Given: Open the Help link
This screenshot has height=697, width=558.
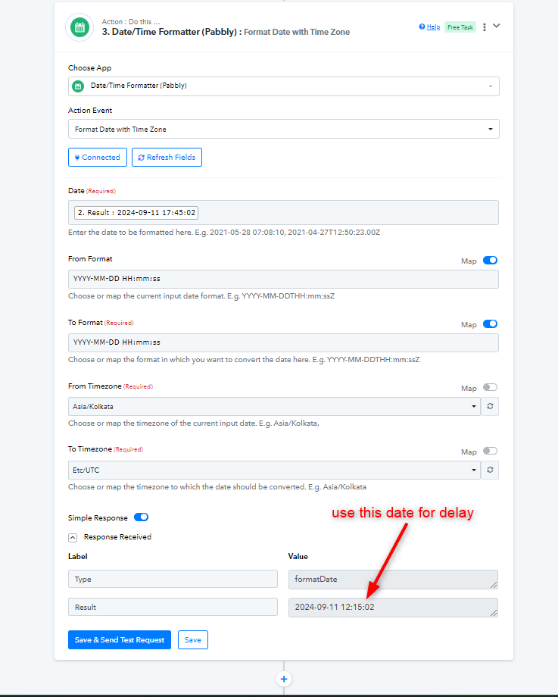Looking at the screenshot, I should pos(429,27).
